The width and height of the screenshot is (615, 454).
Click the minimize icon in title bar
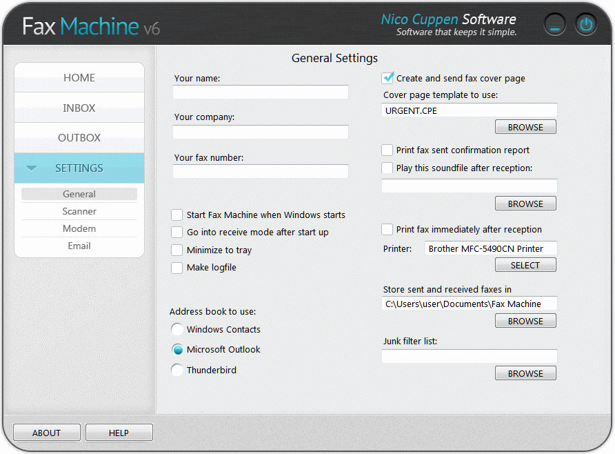(x=554, y=26)
